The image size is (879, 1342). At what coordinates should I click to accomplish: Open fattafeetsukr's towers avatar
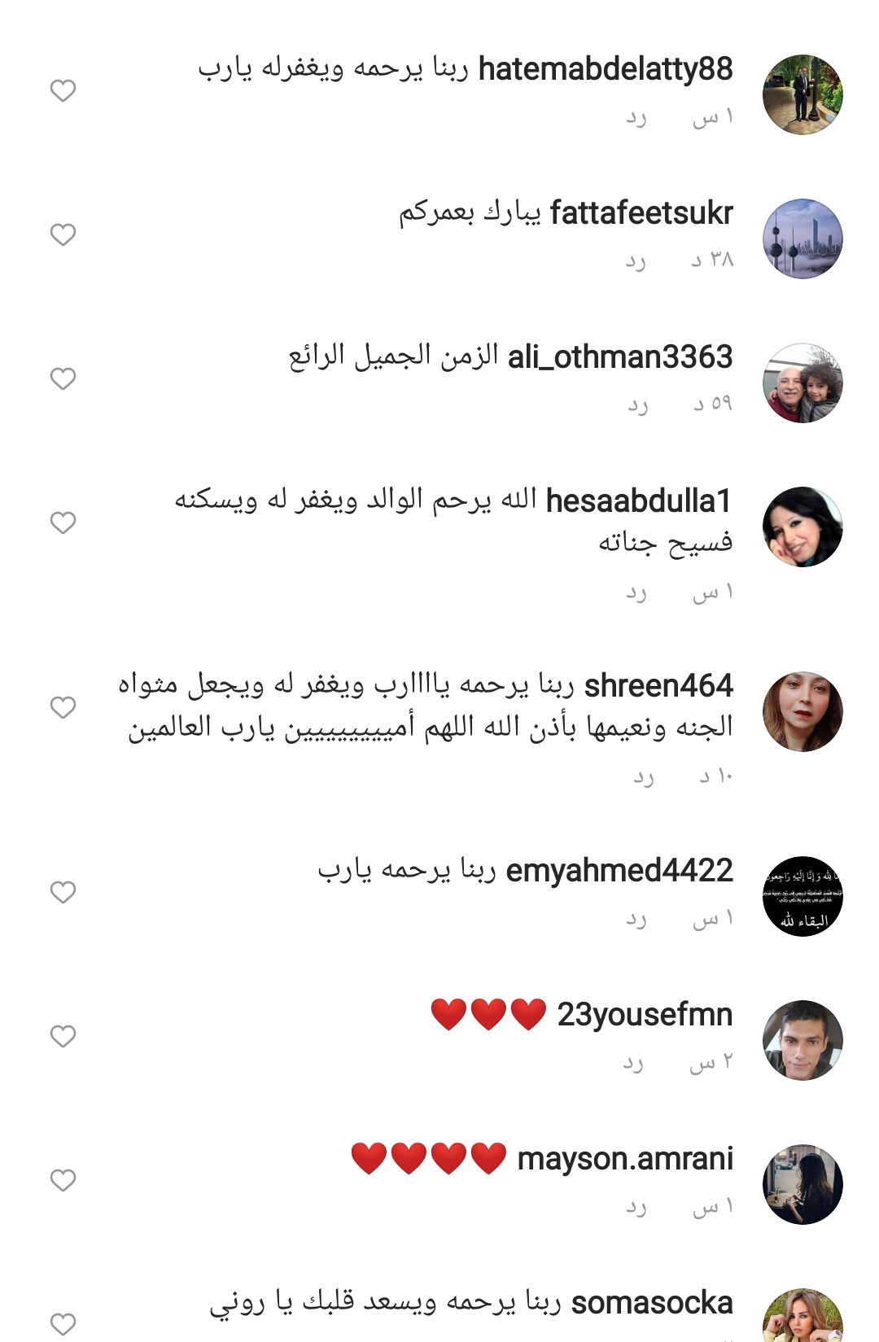pyautogui.click(x=802, y=238)
